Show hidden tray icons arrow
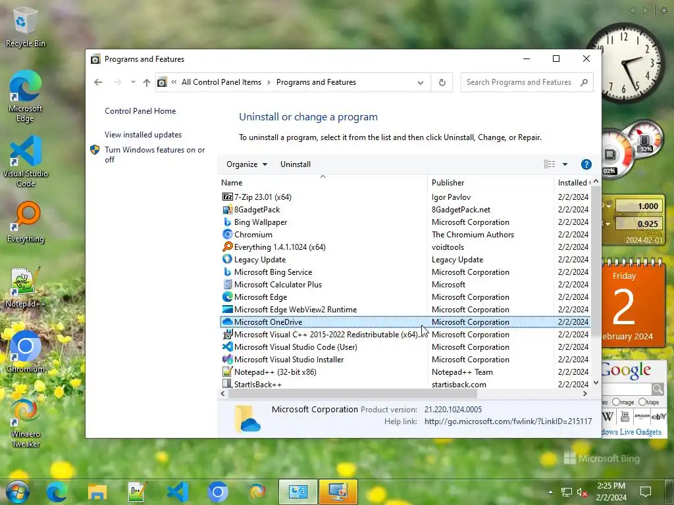Viewport: 674px width, 505px height. (x=550, y=492)
